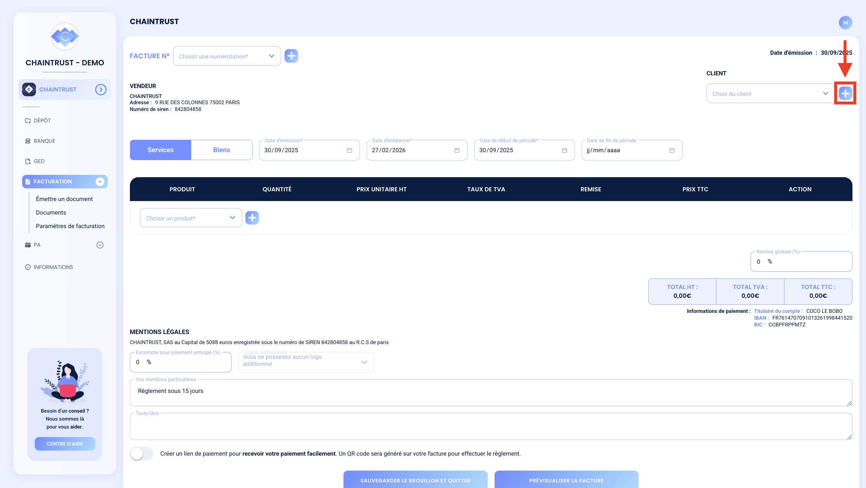This screenshot has width=866, height=488.
Task: Click the TAUX DE TVA column header
Action: click(x=486, y=189)
